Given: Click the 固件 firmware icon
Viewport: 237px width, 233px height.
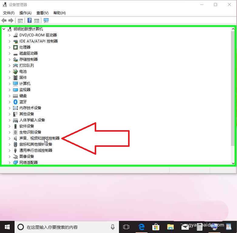Looking at the screenshot, I should (15, 78).
